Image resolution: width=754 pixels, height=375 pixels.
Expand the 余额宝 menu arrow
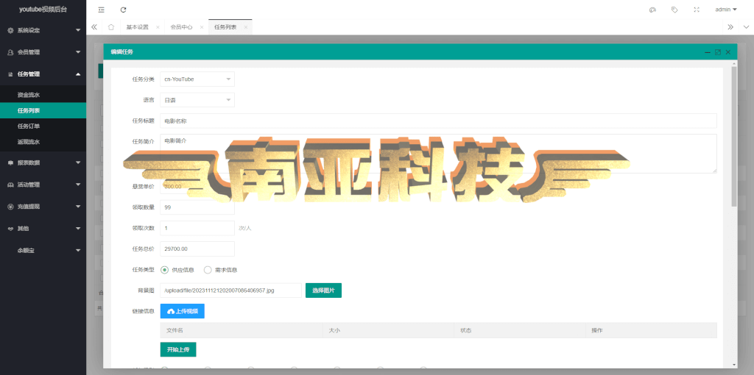[x=78, y=251]
